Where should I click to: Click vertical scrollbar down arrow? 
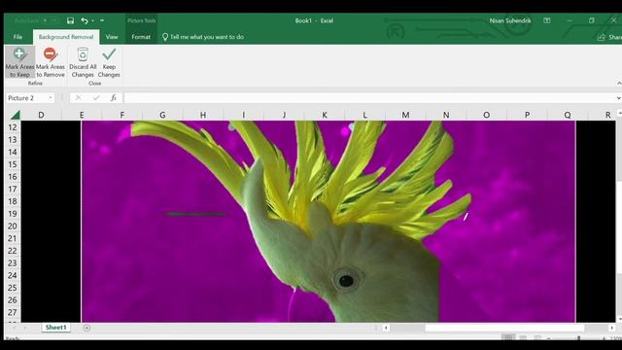pyautogui.click(x=619, y=319)
